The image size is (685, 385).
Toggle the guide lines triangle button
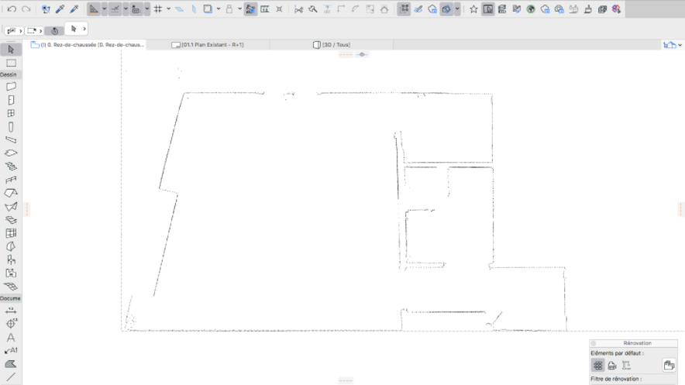(x=94, y=9)
